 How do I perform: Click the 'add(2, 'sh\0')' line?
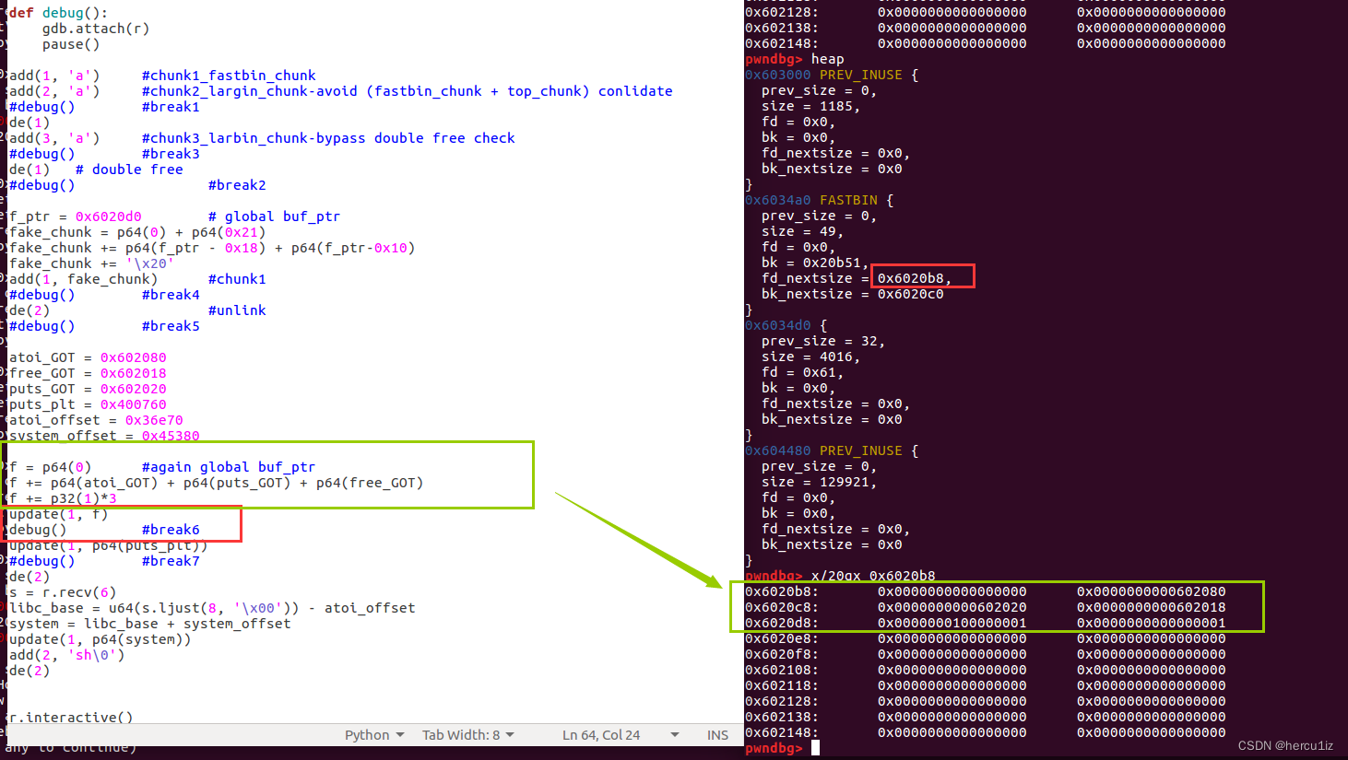66,655
